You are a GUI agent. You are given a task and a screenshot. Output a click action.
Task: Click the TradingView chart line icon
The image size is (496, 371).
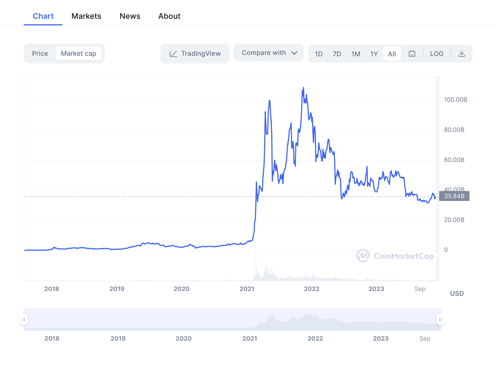pyautogui.click(x=173, y=54)
